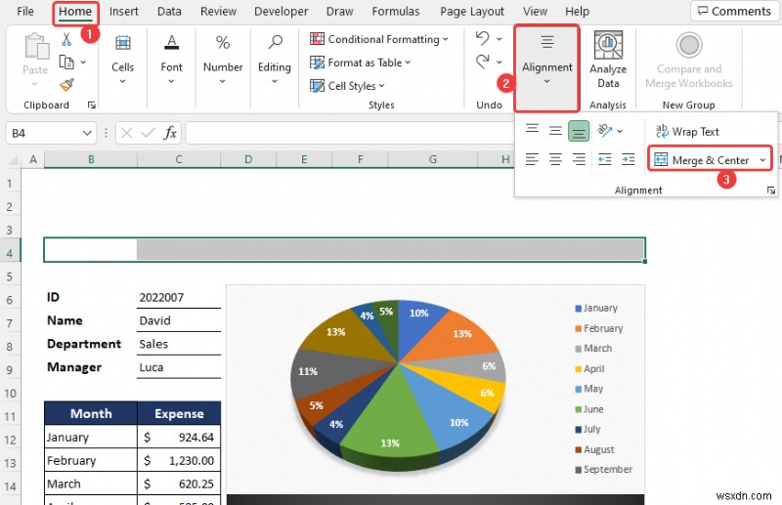Screen dimensions: 782x505
Task: Click the Paste clipboard icon
Action: pyautogui.click(x=36, y=46)
